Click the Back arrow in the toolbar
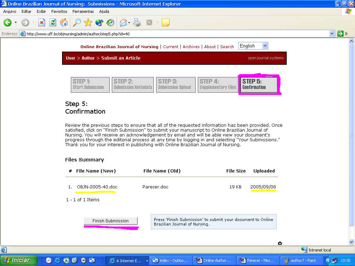 (x=8, y=23)
